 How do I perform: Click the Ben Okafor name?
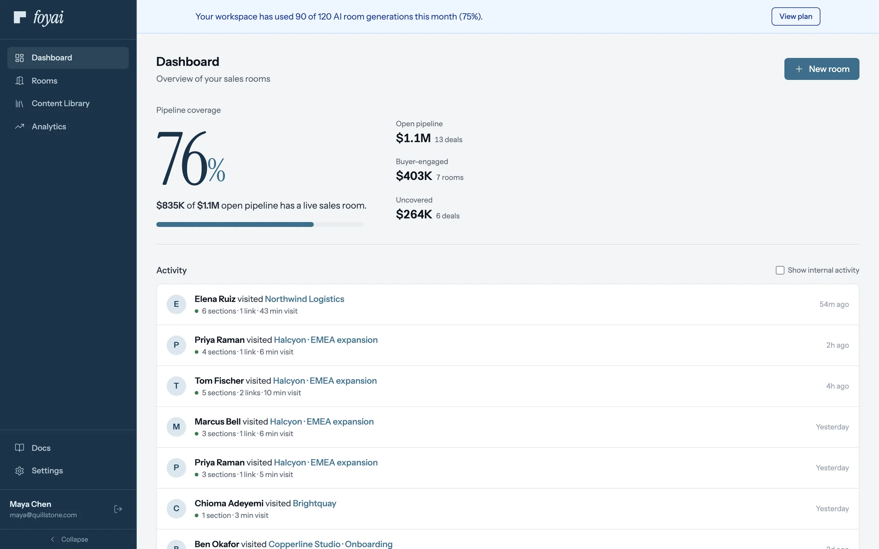click(x=217, y=544)
